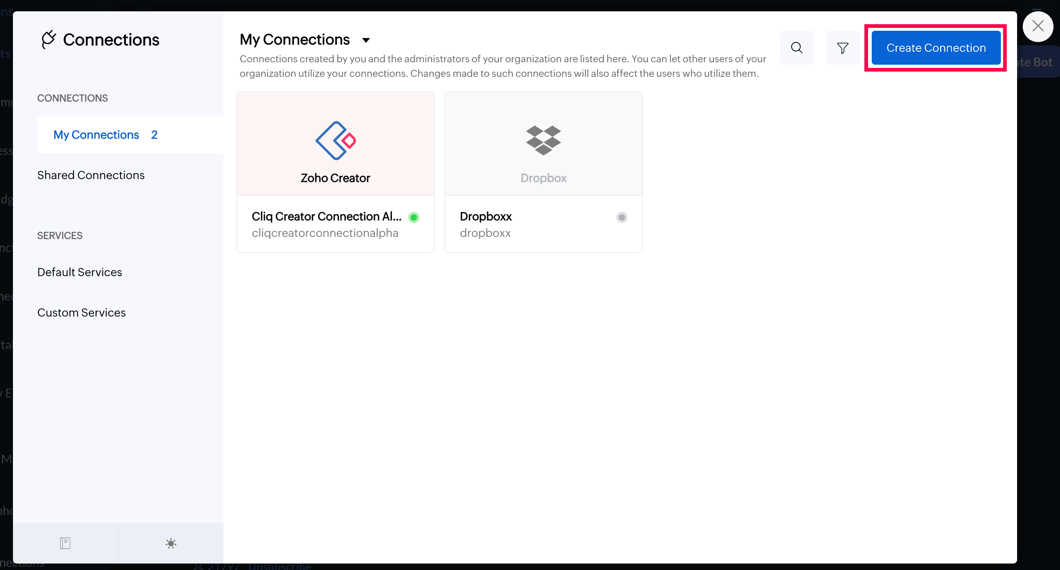Screen dimensions: 1060x570
Task: Toggle the light theme sun icon
Action: (171, 543)
